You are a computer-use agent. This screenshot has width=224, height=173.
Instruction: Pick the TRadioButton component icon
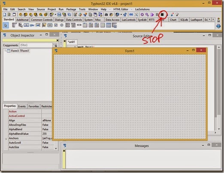pyautogui.click(x=62, y=25)
